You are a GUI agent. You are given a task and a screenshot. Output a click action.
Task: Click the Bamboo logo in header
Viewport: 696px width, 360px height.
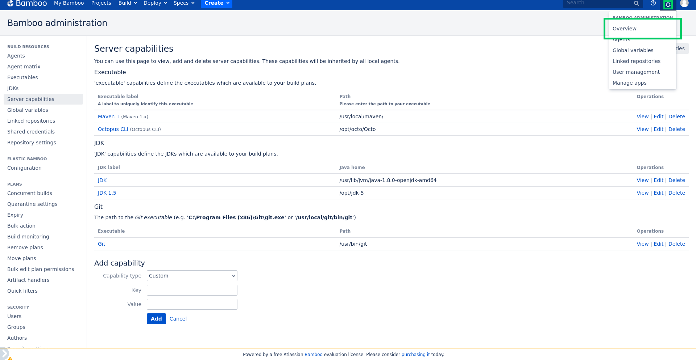(x=27, y=3)
